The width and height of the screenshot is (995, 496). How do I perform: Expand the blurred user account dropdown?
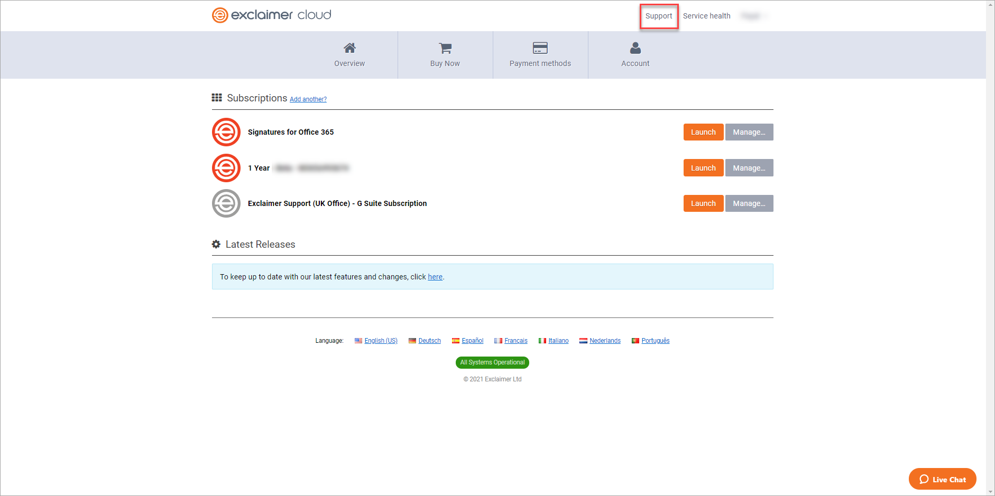point(754,16)
